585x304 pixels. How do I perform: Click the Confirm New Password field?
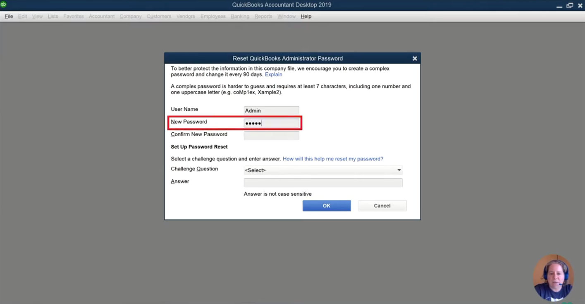[x=271, y=135]
